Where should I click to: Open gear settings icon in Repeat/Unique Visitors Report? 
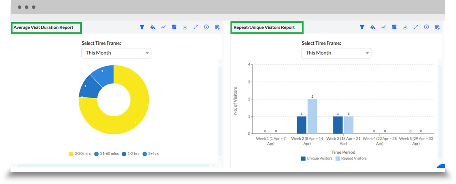437,27
